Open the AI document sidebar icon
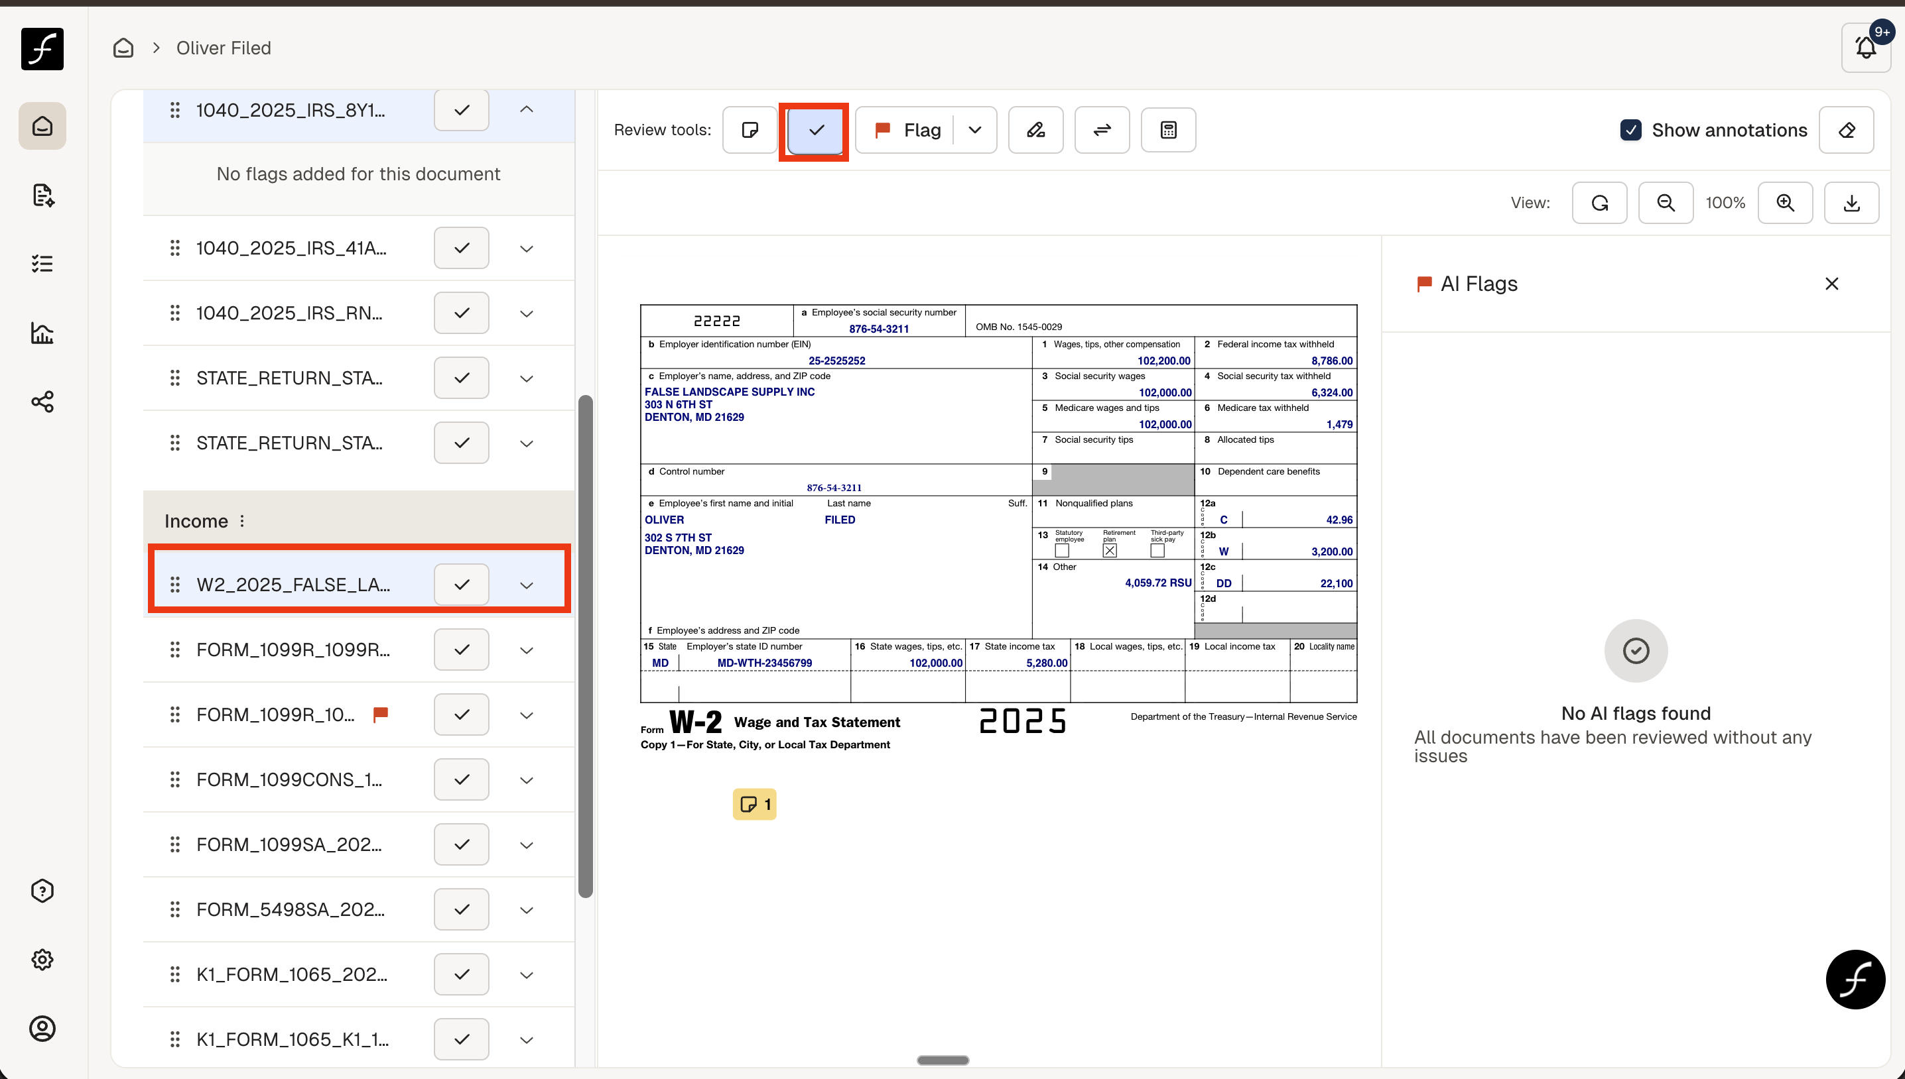The width and height of the screenshot is (1905, 1079). [x=42, y=195]
